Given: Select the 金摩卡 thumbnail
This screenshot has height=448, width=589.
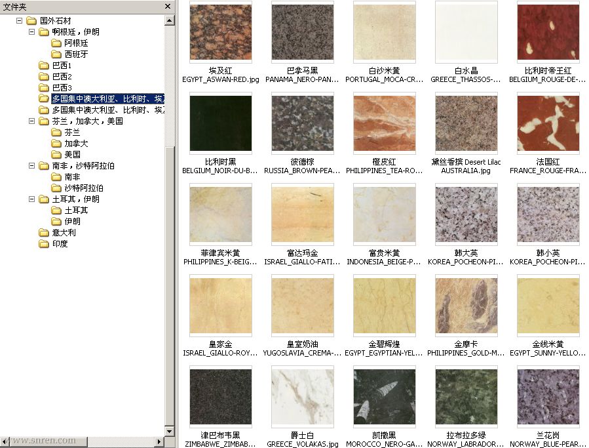Looking at the screenshot, I should pyautogui.click(x=466, y=306).
